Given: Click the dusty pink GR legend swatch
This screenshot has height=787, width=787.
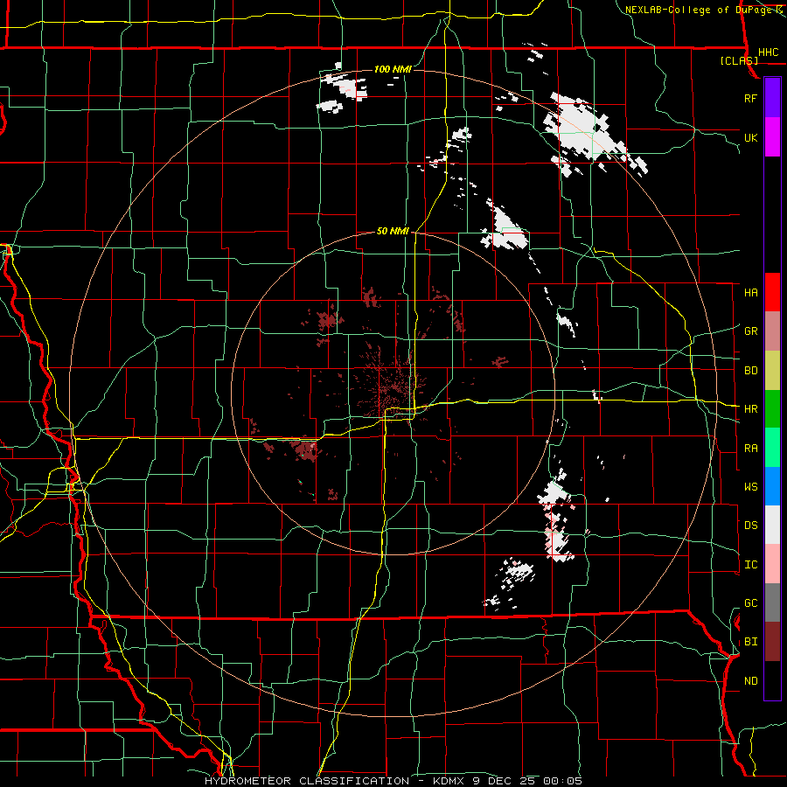Looking at the screenshot, I should point(772,331).
